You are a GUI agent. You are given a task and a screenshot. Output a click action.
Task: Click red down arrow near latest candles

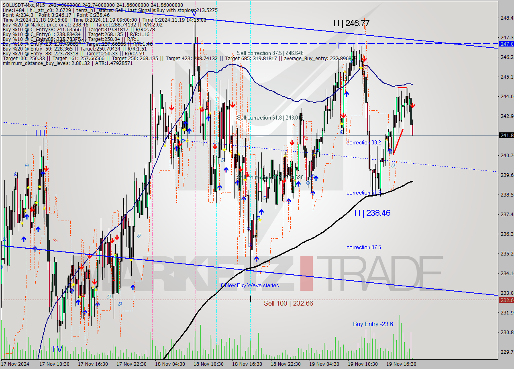pyautogui.click(x=413, y=105)
